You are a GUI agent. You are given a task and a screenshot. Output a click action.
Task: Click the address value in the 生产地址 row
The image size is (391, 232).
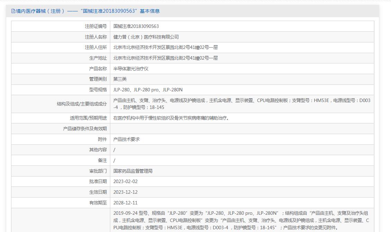[165, 58]
